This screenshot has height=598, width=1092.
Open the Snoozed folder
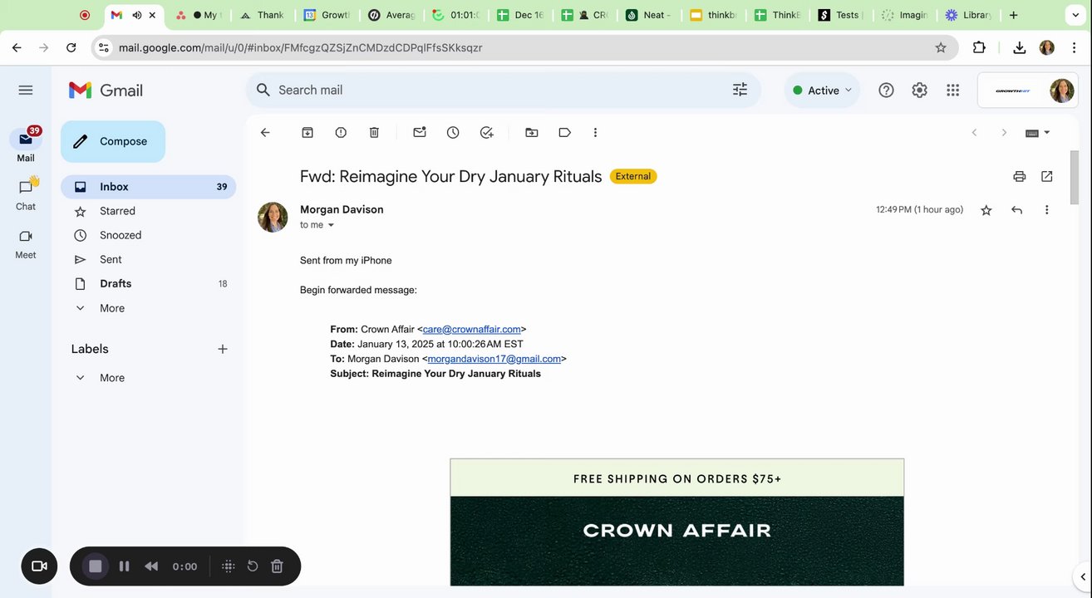(148, 235)
